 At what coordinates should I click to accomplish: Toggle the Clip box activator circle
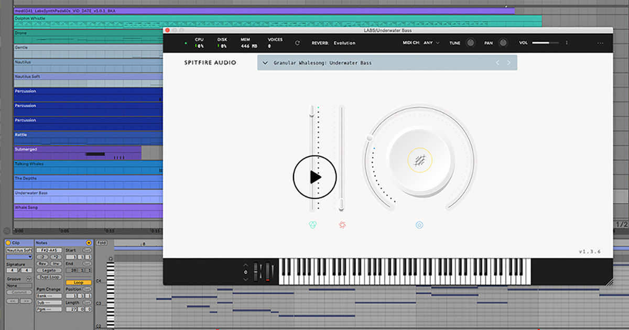[8, 243]
